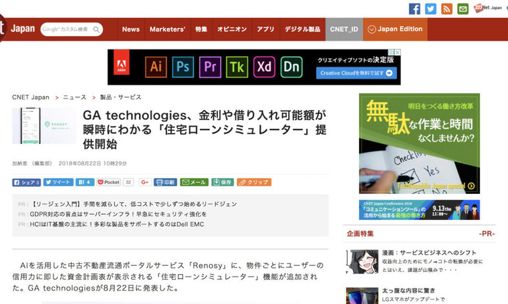Focus the Google custom search field
The height and width of the screenshot is (304, 508).
(70, 29)
